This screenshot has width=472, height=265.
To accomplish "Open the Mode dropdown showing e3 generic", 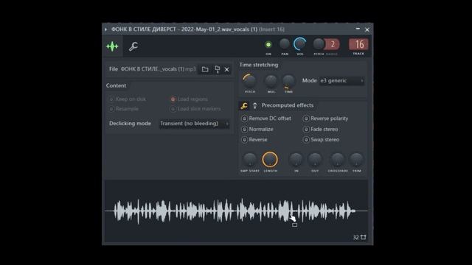I will pyautogui.click(x=341, y=81).
